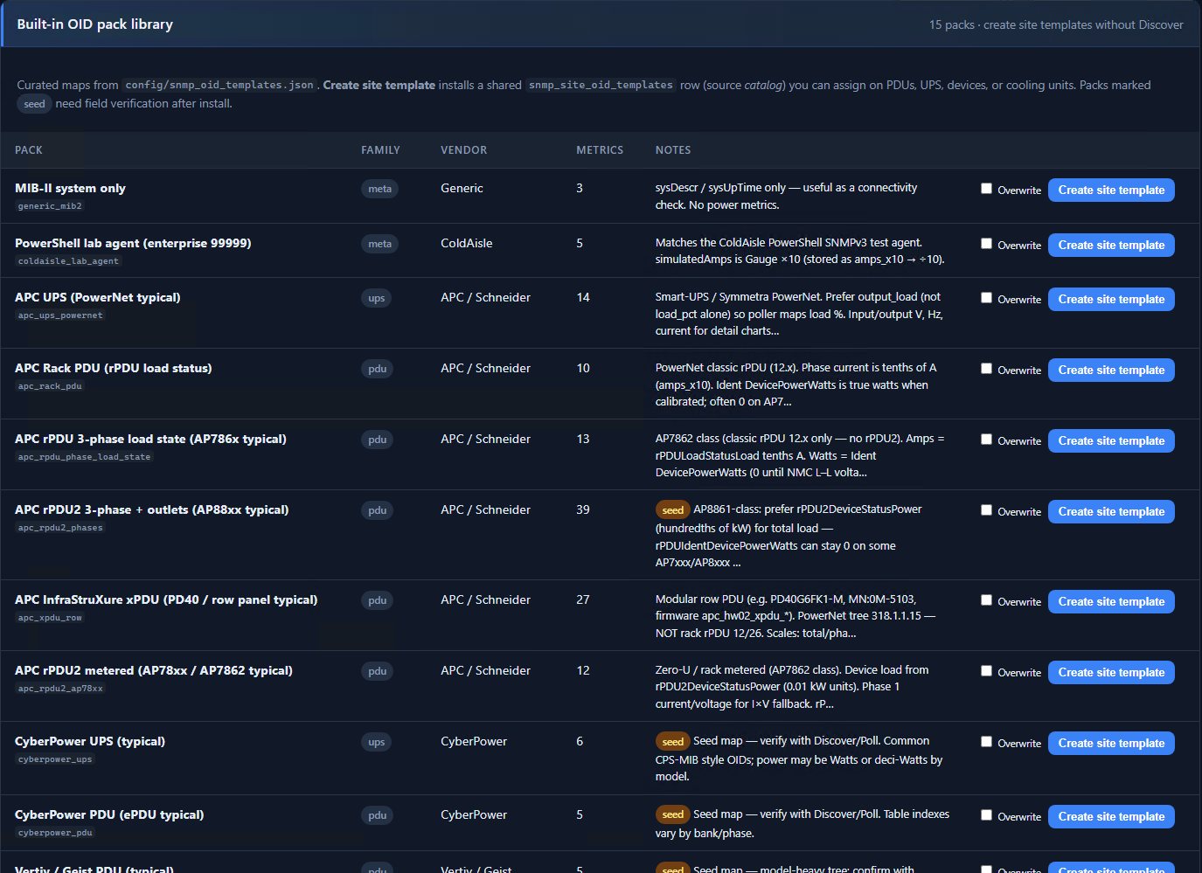Click the pdu badge for APC Rack PDU

tap(377, 369)
